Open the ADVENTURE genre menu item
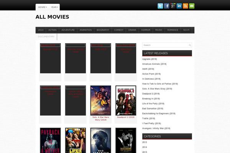This screenshot has height=153, width=230. (68, 30)
